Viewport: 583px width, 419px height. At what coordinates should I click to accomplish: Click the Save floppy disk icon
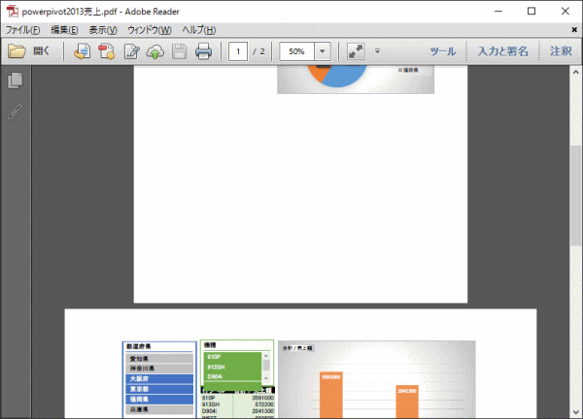(179, 51)
